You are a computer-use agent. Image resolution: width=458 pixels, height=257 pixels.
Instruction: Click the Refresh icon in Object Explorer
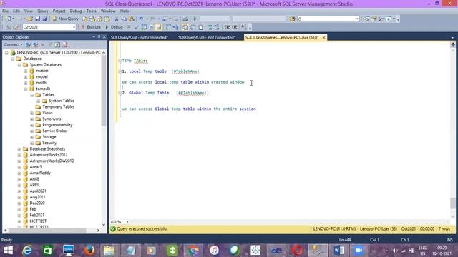57,44
